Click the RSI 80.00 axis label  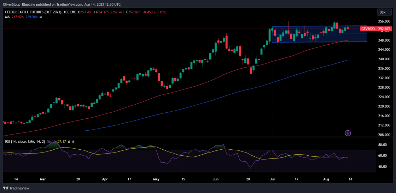(382, 145)
